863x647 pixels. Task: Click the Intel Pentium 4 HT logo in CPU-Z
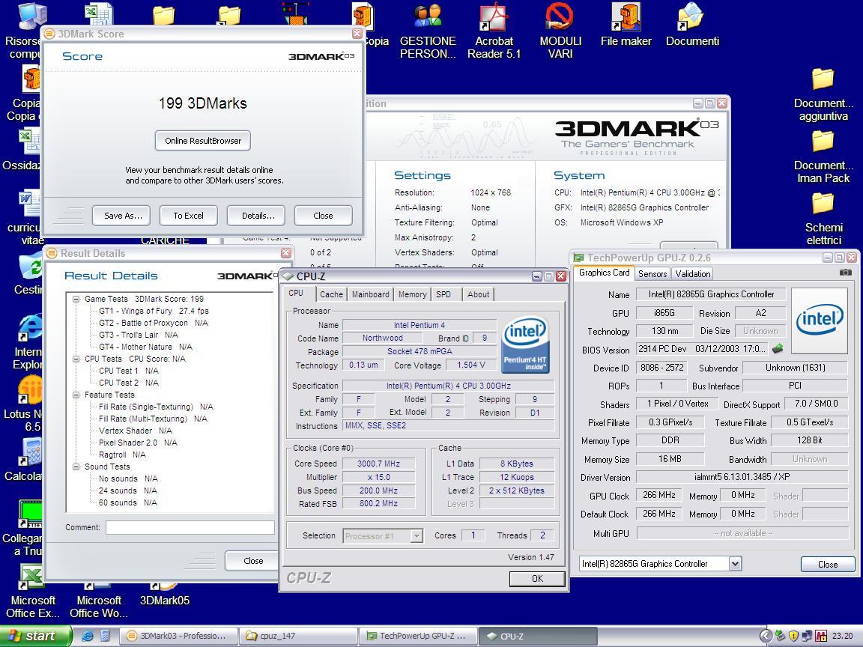(x=525, y=344)
